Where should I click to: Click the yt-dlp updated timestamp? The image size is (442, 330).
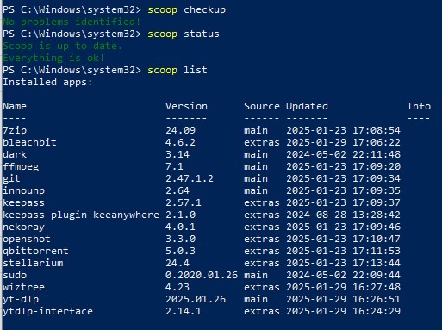coord(343,299)
